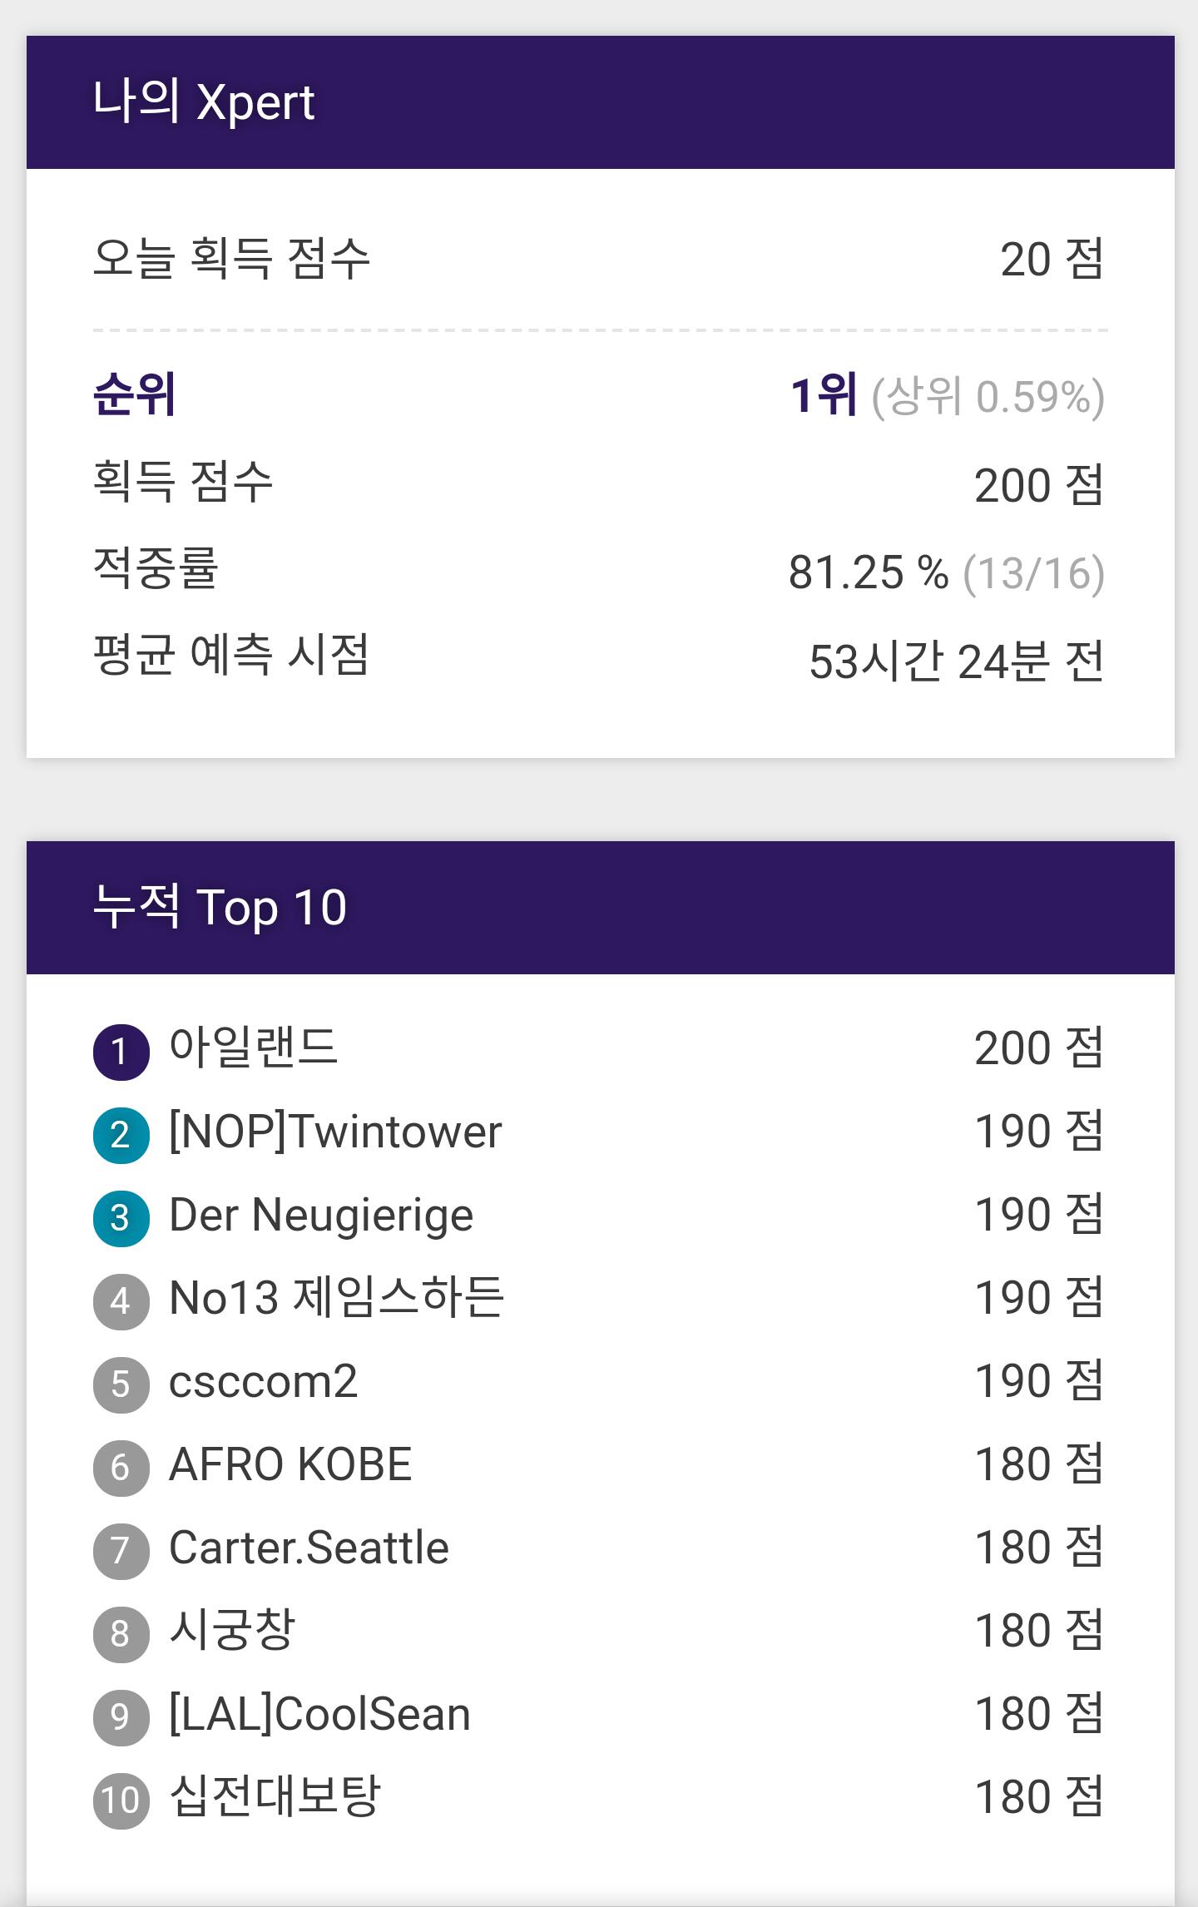Open csccom2 user entry
Image resolution: width=1198 pixels, height=1907 pixels.
pyautogui.click(x=263, y=1381)
